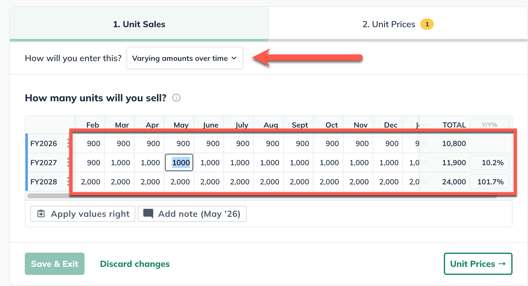The width and height of the screenshot is (528, 286).
Task: Click the info icon beside units question
Action: (176, 98)
